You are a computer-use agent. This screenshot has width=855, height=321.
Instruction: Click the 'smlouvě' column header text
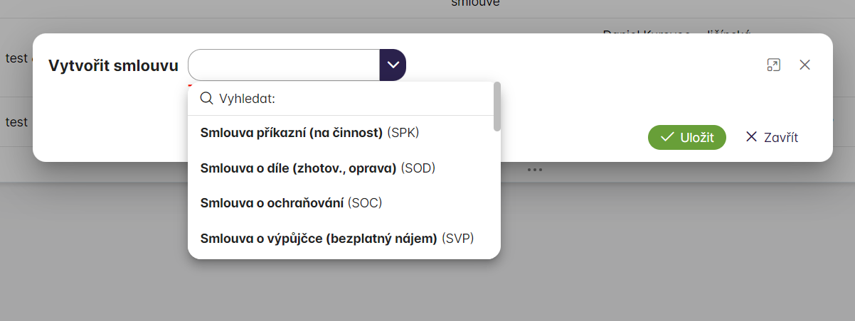(475, 4)
